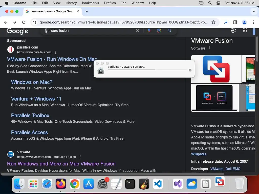The image size is (259, 194).
Task: Open the Edit menu
Action: click(x=45, y=3)
